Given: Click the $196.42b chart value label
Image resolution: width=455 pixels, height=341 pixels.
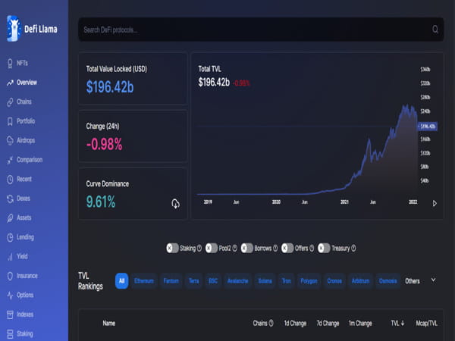Looking at the screenshot, I should click(x=428, y=127).
